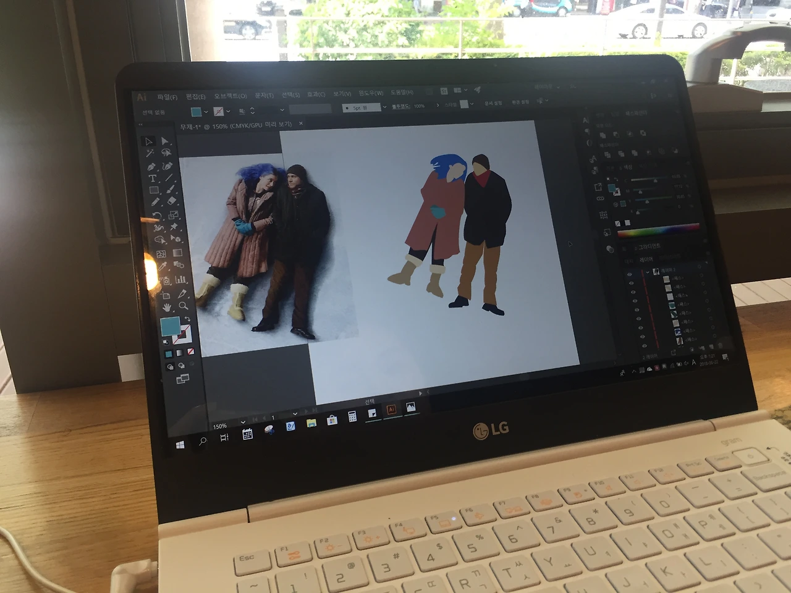This screenshot has width=791, height=593.
Task: Select the Perspective Grid tool
Action: coord(176,240)
